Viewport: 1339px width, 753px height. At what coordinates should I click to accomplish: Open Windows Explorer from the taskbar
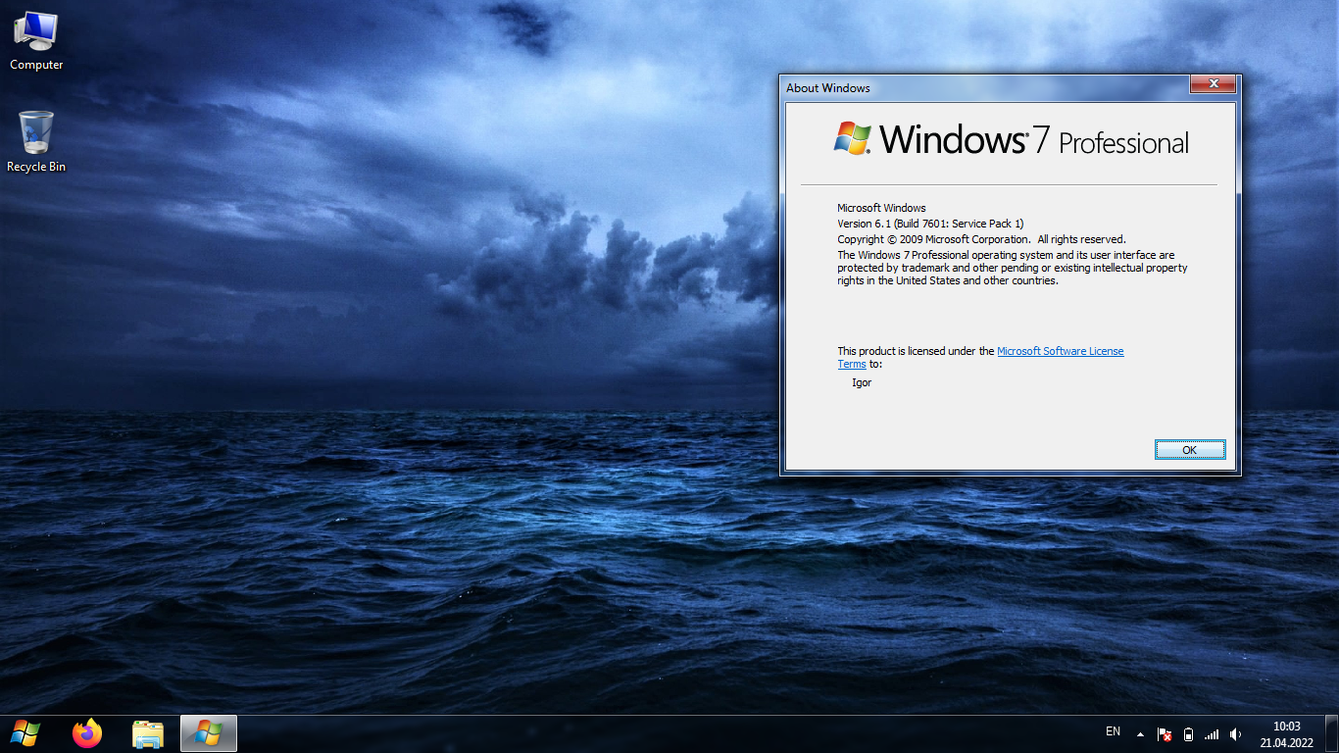tap(148, 733)
